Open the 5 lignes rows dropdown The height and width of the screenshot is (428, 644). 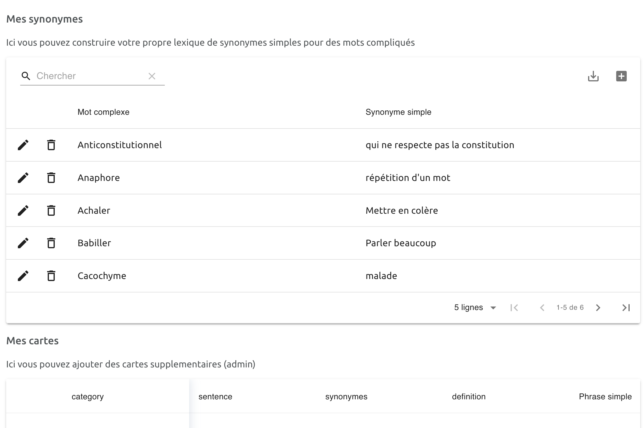point(475,307)
